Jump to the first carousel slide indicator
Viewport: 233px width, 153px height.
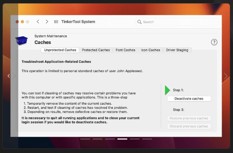click(x=85, y=139)
